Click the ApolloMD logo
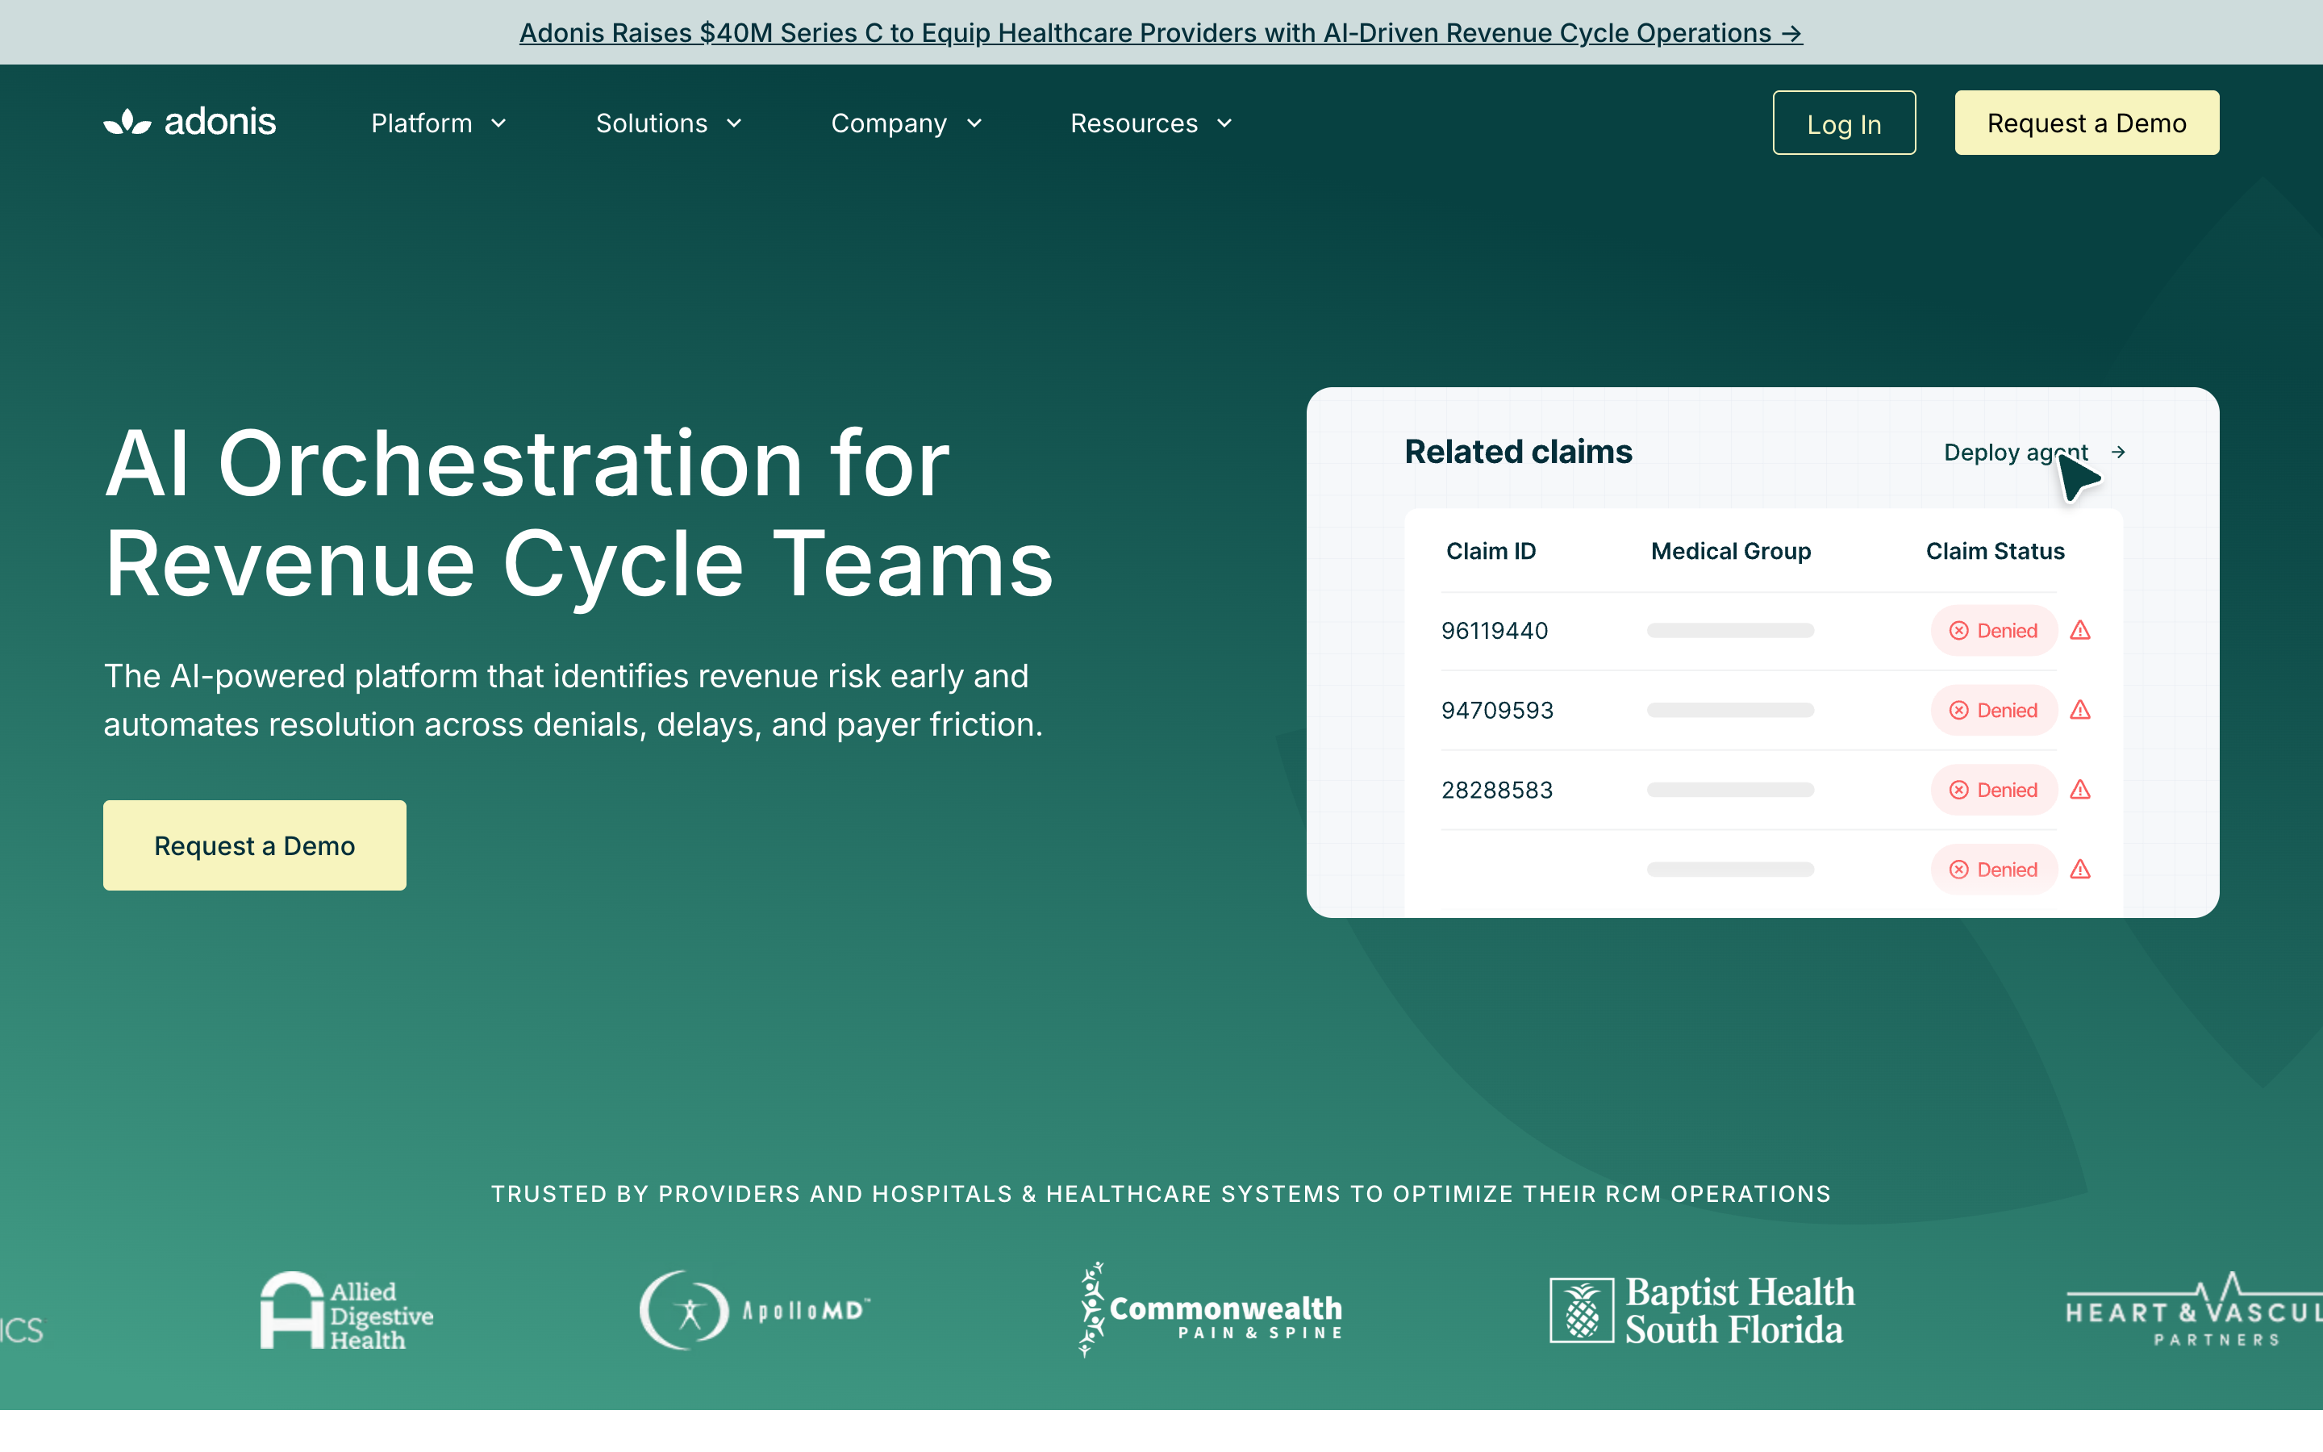The width and height of the screenshot is (2323, 1452). [754, 1310]
